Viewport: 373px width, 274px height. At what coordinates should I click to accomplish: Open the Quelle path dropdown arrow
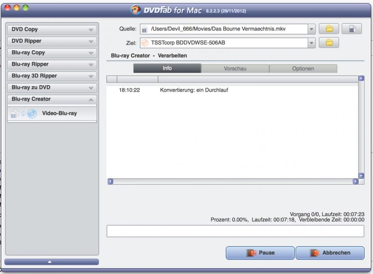[x=311, y=29]
